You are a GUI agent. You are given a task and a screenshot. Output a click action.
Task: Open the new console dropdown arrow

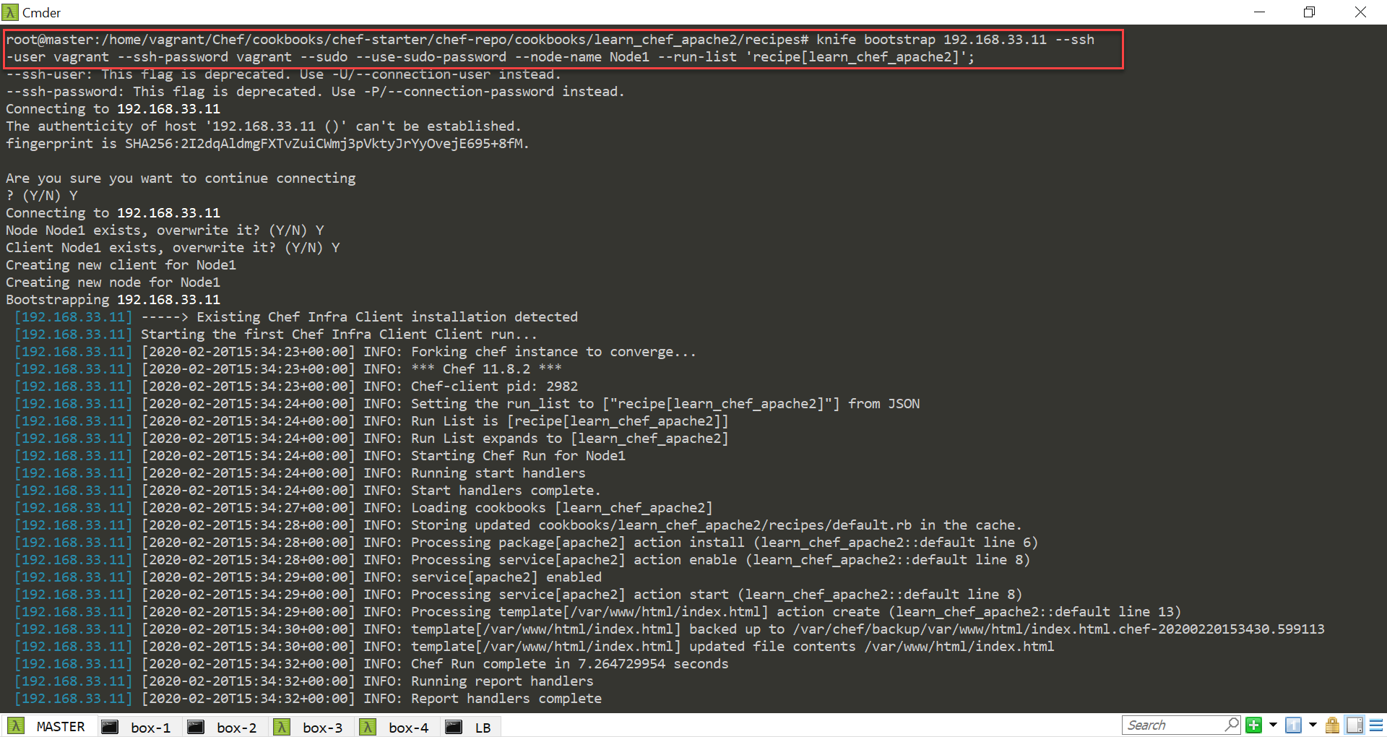tap(1273, 725)
